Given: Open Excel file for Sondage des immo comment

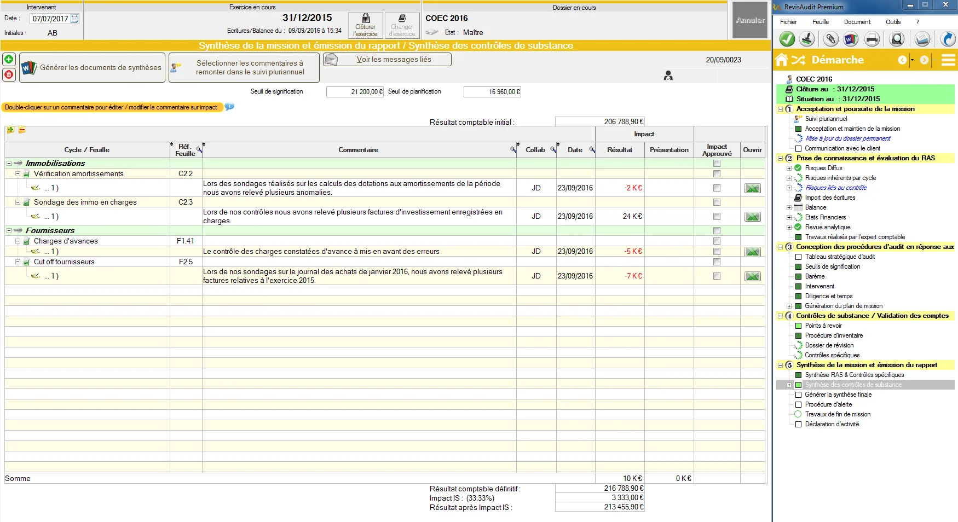Looking at the screenshot, I should click(753, 217).
